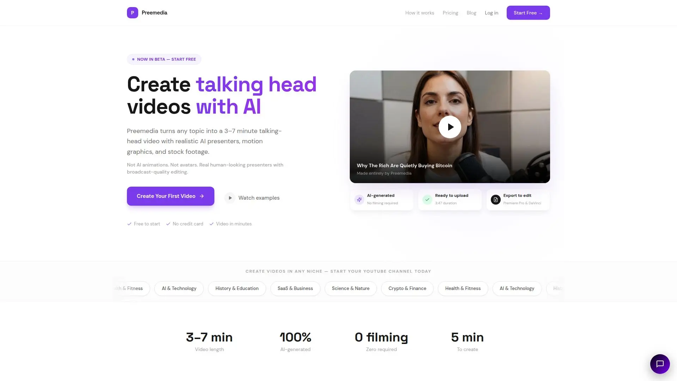Click the checkmark next to Video in minutes

click(212, 224)
